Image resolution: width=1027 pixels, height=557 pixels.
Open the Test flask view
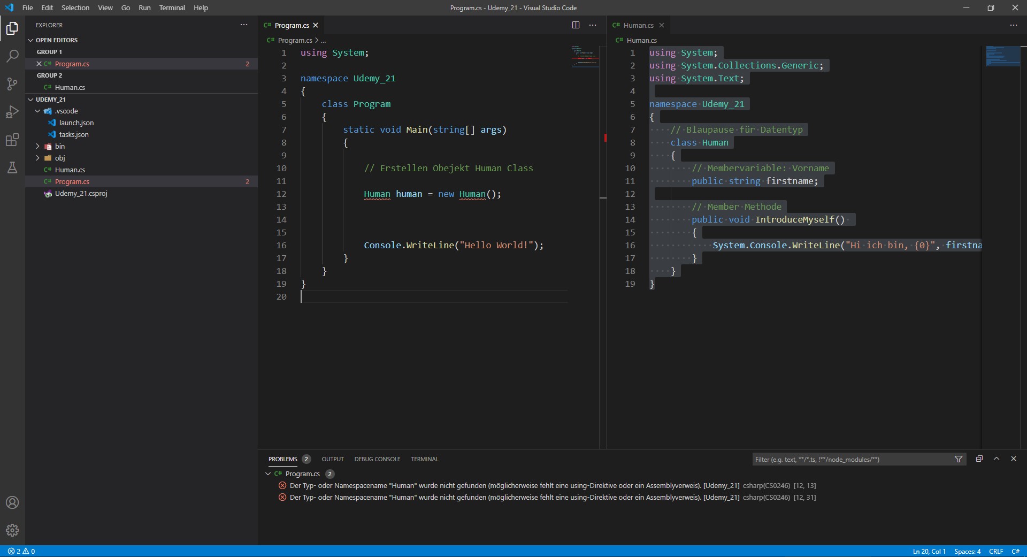click(x=12, y=167)
